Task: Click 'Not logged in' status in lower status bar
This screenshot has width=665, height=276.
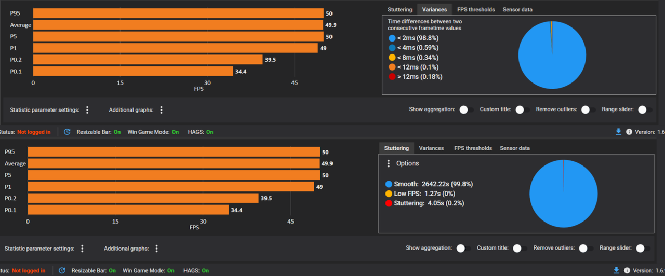Action: point(29,270)
